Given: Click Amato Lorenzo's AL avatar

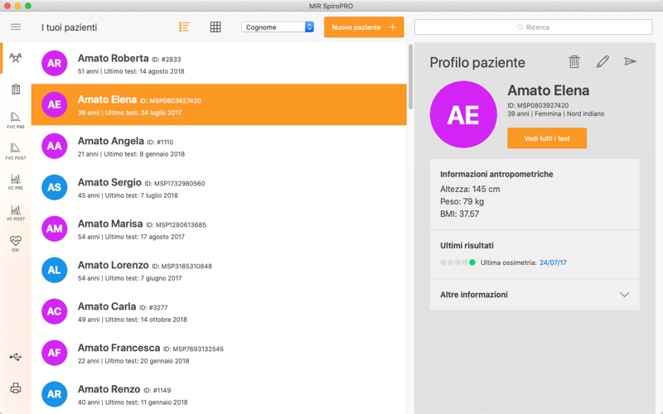Looking at the screenshot, I should tap(54, 270).
